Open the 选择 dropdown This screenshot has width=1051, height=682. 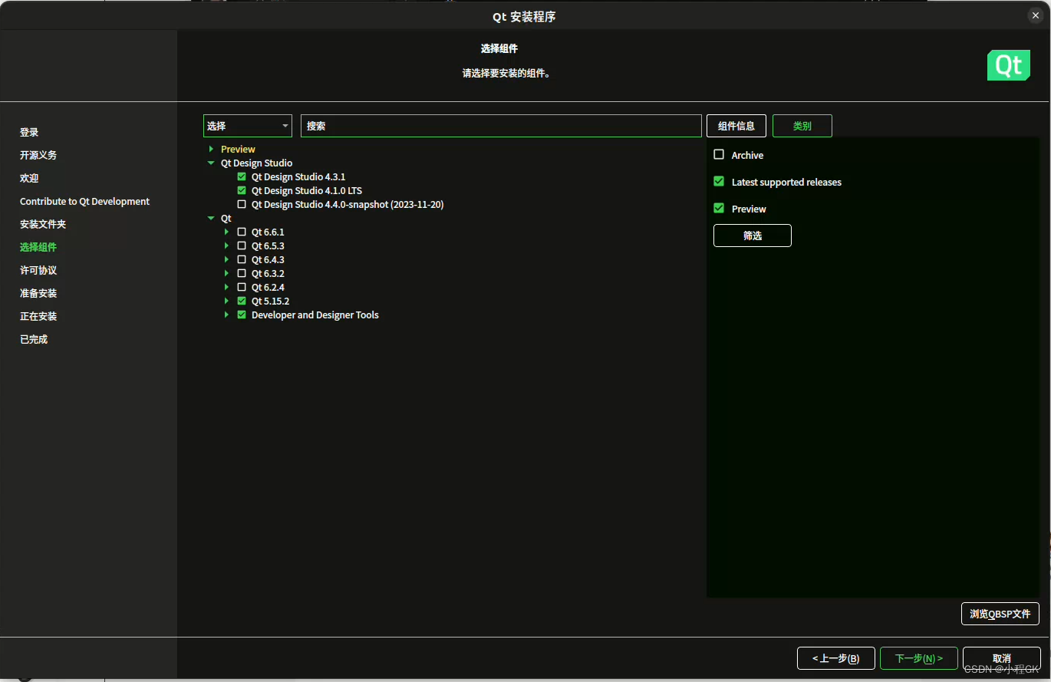click(x=248, y=126)
